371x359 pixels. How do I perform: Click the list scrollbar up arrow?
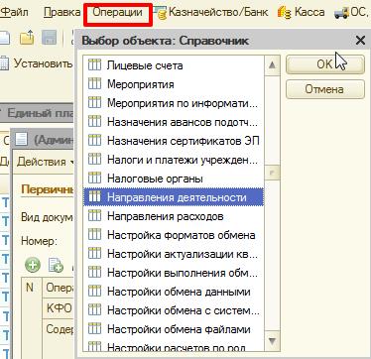(x=273, y=64)
